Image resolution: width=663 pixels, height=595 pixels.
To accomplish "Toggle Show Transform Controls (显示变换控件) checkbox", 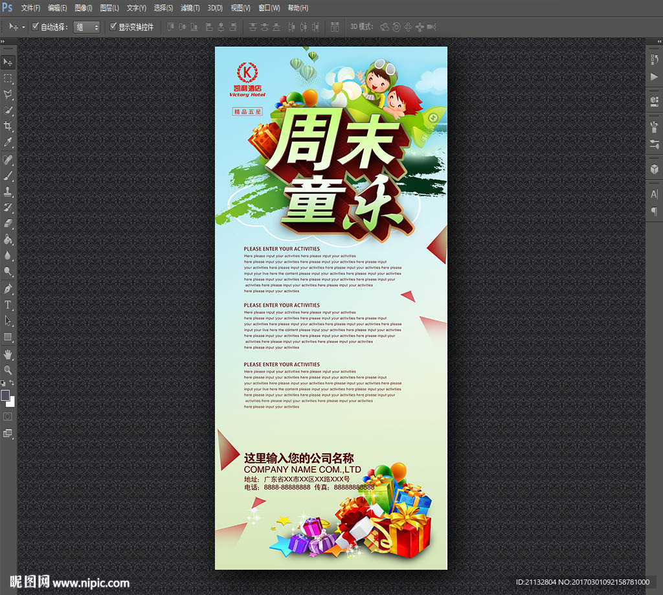I will pyautogui.click(x=113, y=27).
